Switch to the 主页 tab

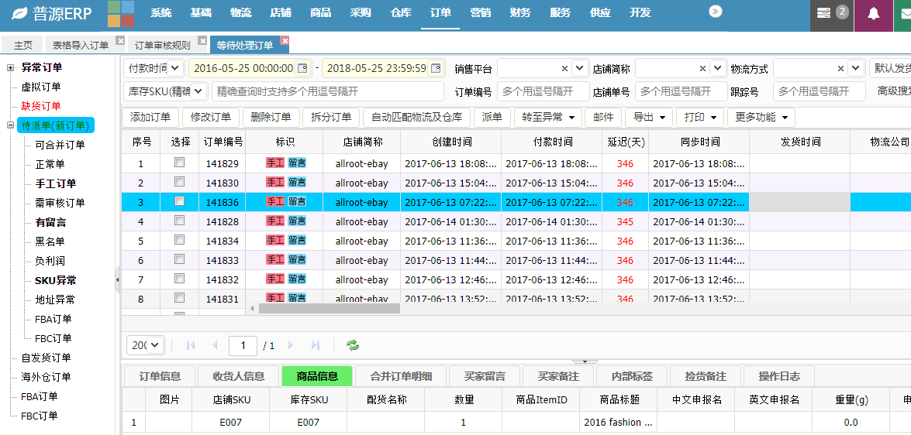click(x=23, y=45)
